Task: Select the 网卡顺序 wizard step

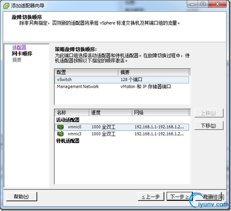Action: [22, 54]
